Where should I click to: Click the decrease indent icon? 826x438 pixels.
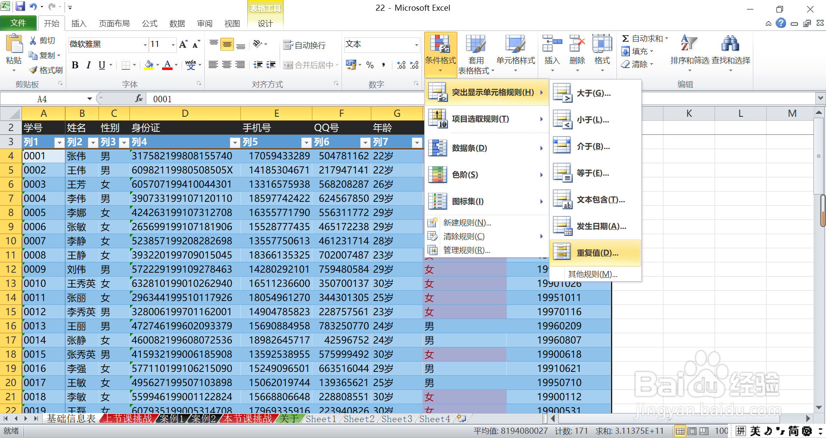click(x=258, y=65)
